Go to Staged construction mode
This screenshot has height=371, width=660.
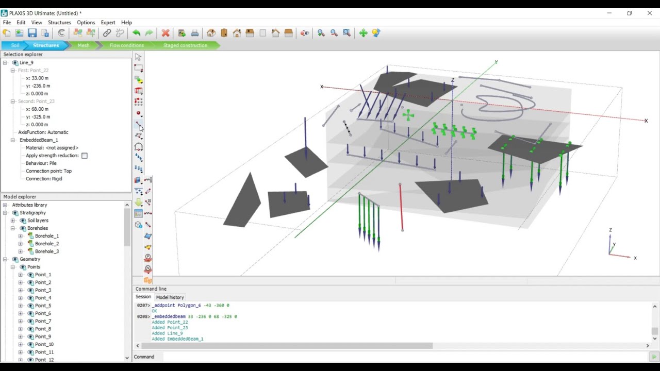185,45
